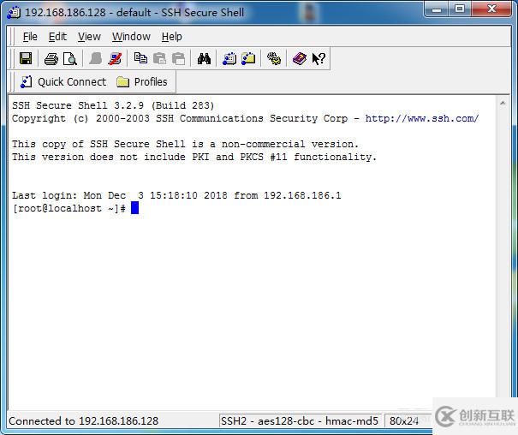Open a New Terminal Window icon

tap(229, 59)
